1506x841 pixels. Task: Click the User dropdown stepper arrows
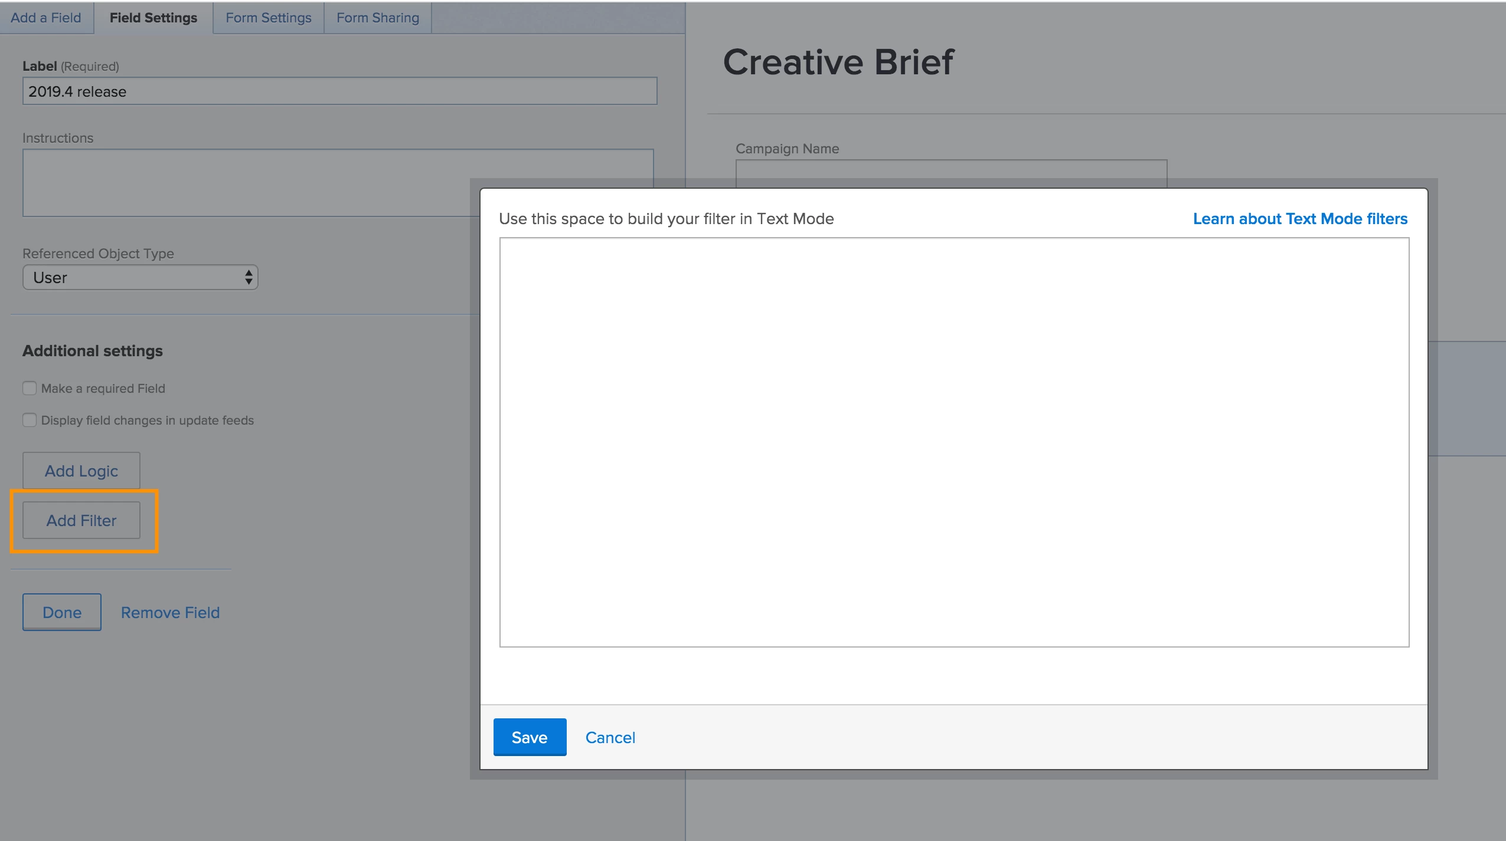[249, 277]
